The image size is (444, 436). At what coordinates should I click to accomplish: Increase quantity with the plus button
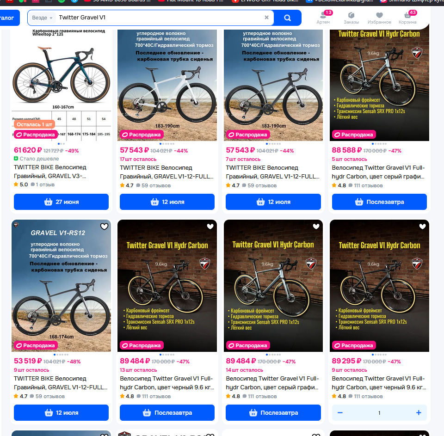point(419,413)
